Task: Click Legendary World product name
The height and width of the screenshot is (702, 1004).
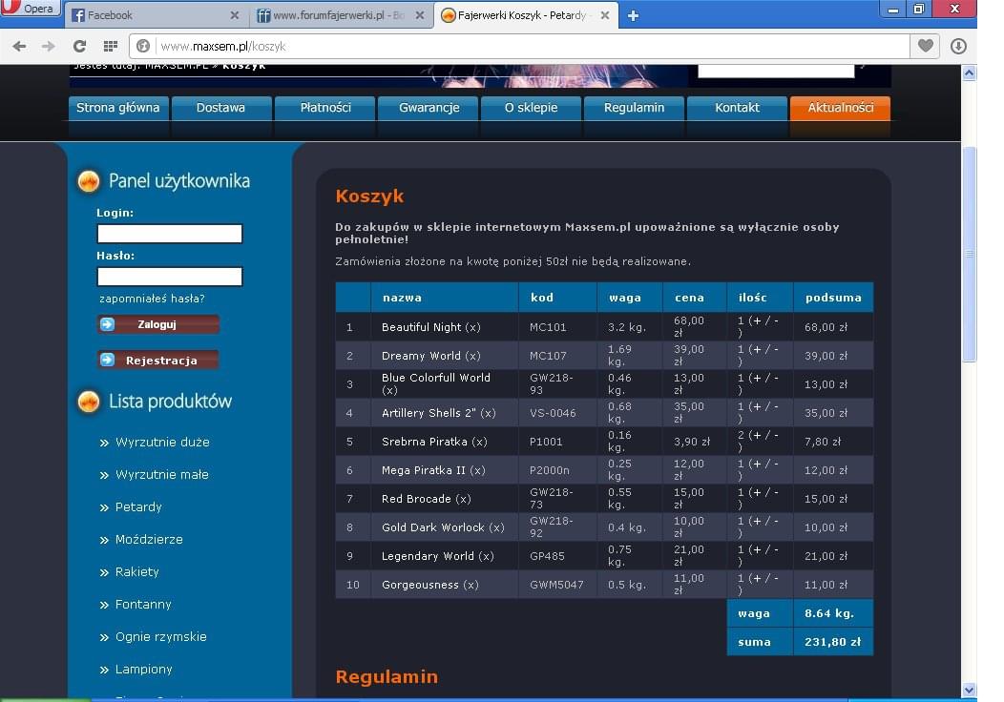Action: (x=428, y=556)
